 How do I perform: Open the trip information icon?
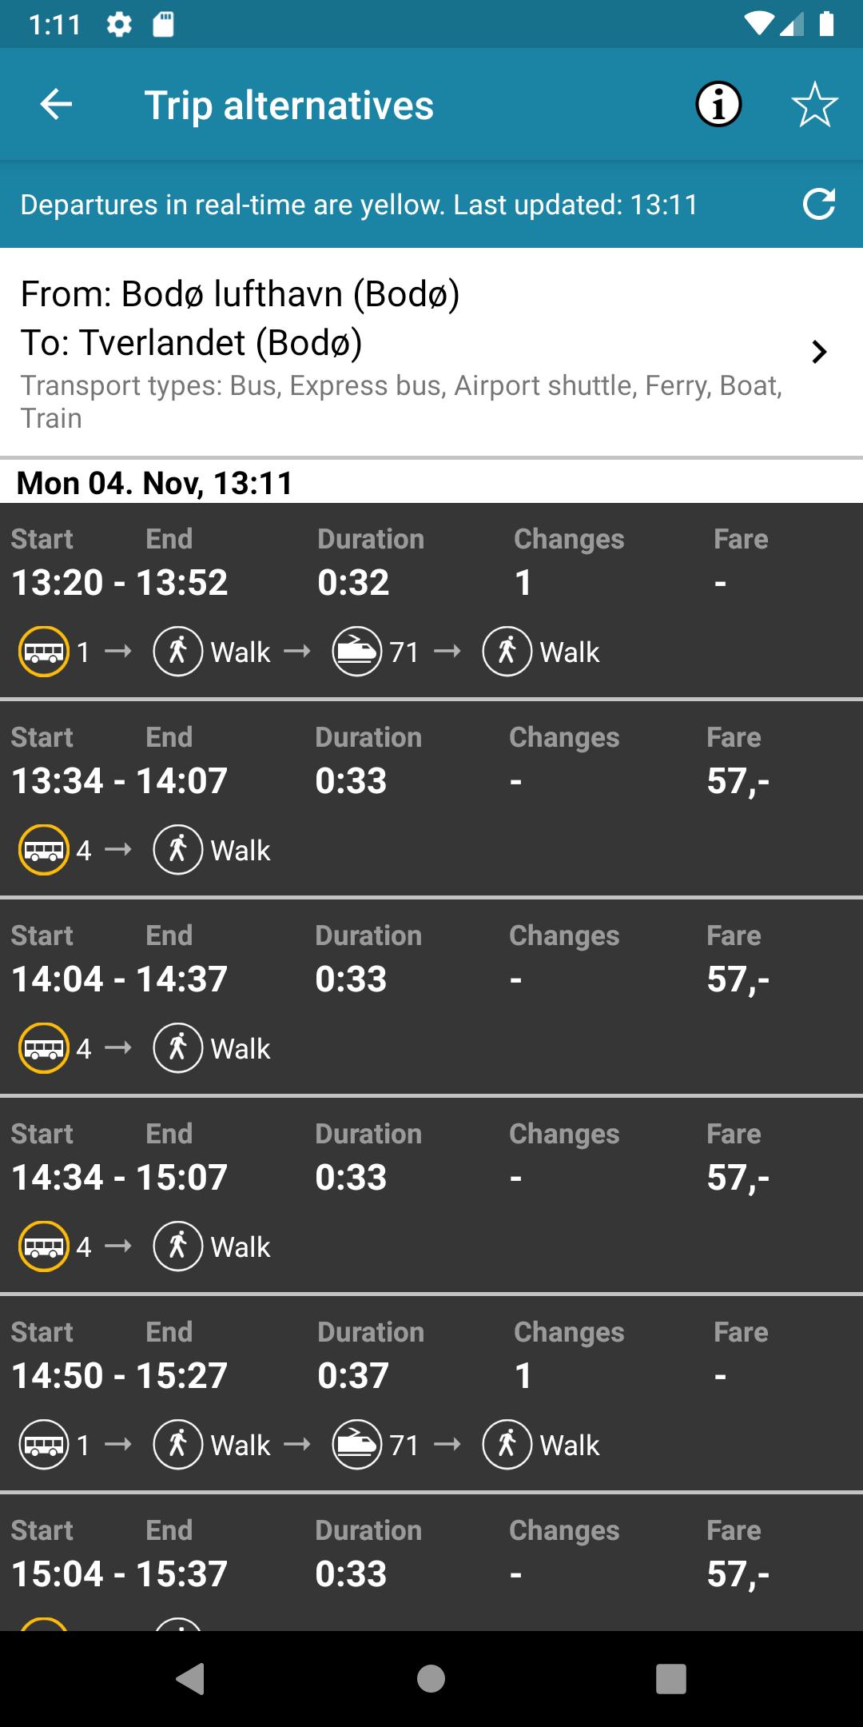(718, 105)
